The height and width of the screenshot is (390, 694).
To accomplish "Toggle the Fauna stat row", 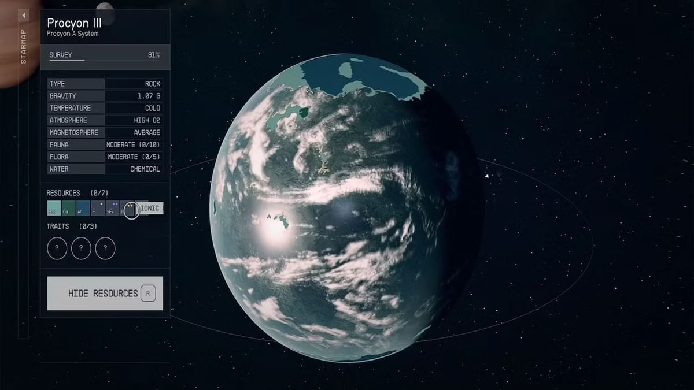I will [105, 144].
